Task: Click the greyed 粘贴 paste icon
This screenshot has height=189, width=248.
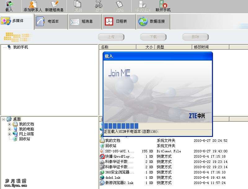Action: coord(120,4)
